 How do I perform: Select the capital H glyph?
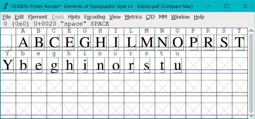101,43
